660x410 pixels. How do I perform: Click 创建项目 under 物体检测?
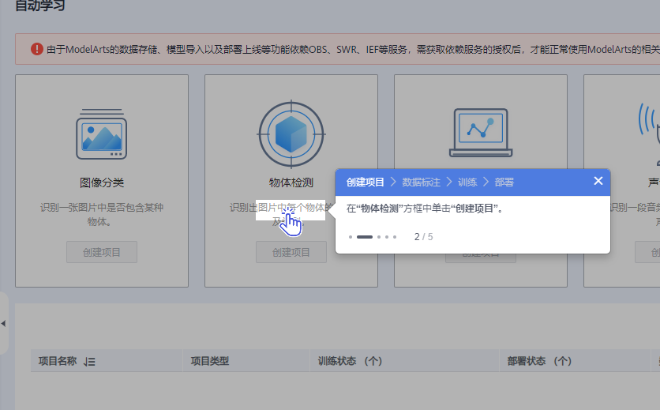click(x=291, y=252)
